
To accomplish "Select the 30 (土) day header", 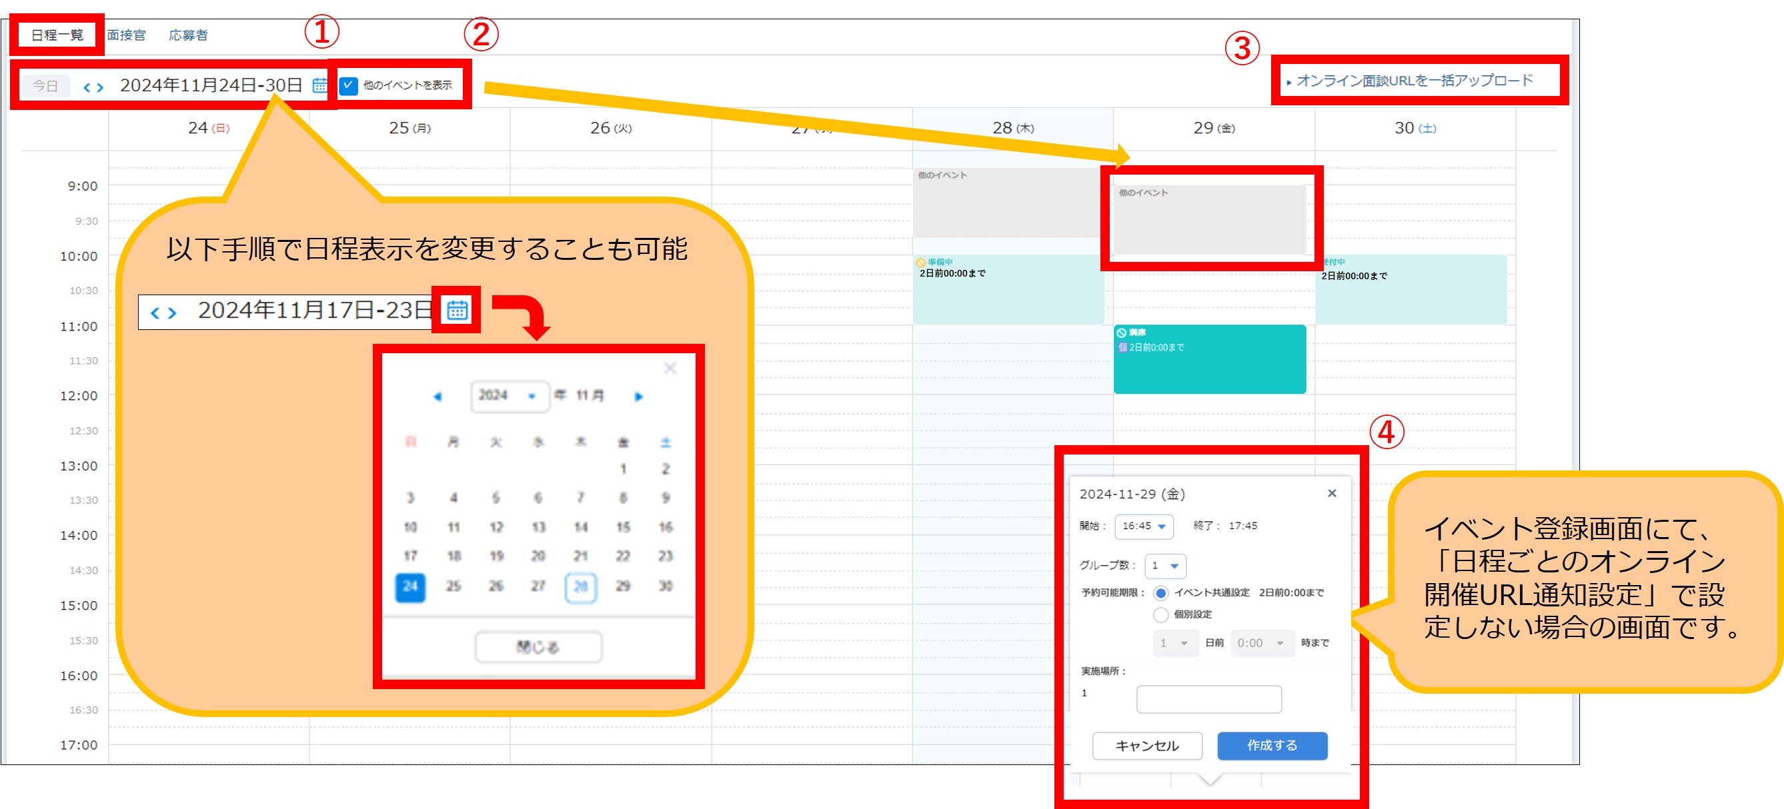I will point(1416,128).
